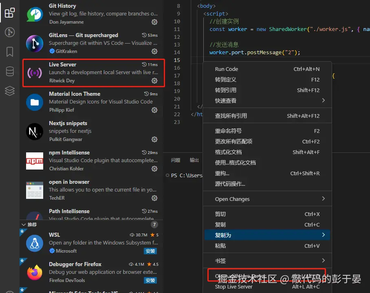
Task: Choose 源代码操作... from context menu
Action: 267,184
